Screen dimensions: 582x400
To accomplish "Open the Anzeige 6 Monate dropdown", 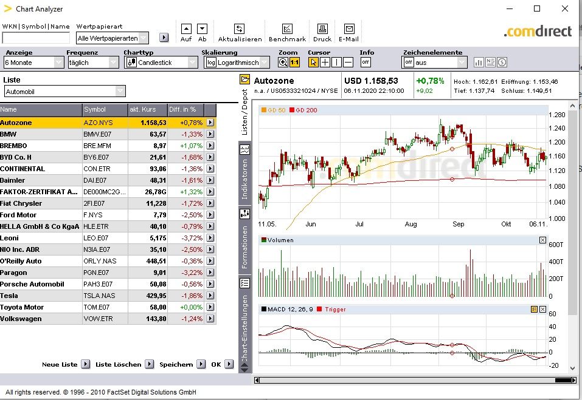I will [33, 63].
